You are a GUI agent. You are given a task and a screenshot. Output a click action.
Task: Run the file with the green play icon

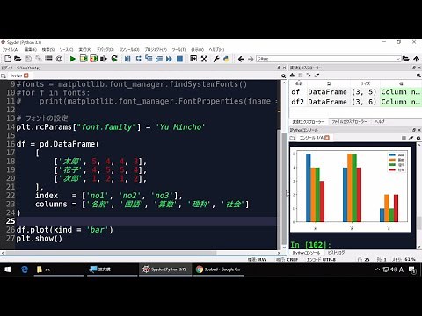pos(73,59)
